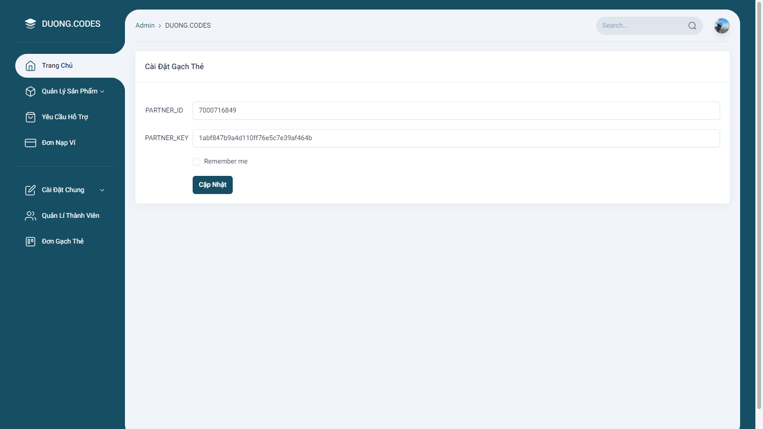
Task: Go to Trang Chủ menu item
Action: click(x=57, y=66)
